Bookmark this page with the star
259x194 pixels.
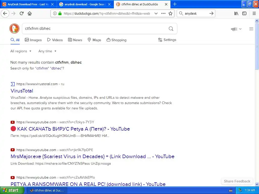[x=170, y=14]
